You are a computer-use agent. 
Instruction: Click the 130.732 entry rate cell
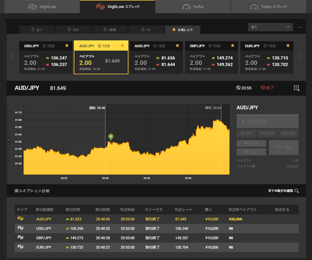click(x=75, y=247)
